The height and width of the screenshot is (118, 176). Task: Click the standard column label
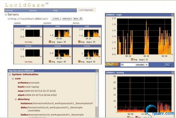47,23
